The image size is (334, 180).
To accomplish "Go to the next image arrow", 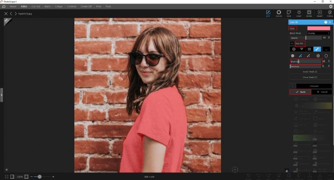I will (x=16, y=14).
